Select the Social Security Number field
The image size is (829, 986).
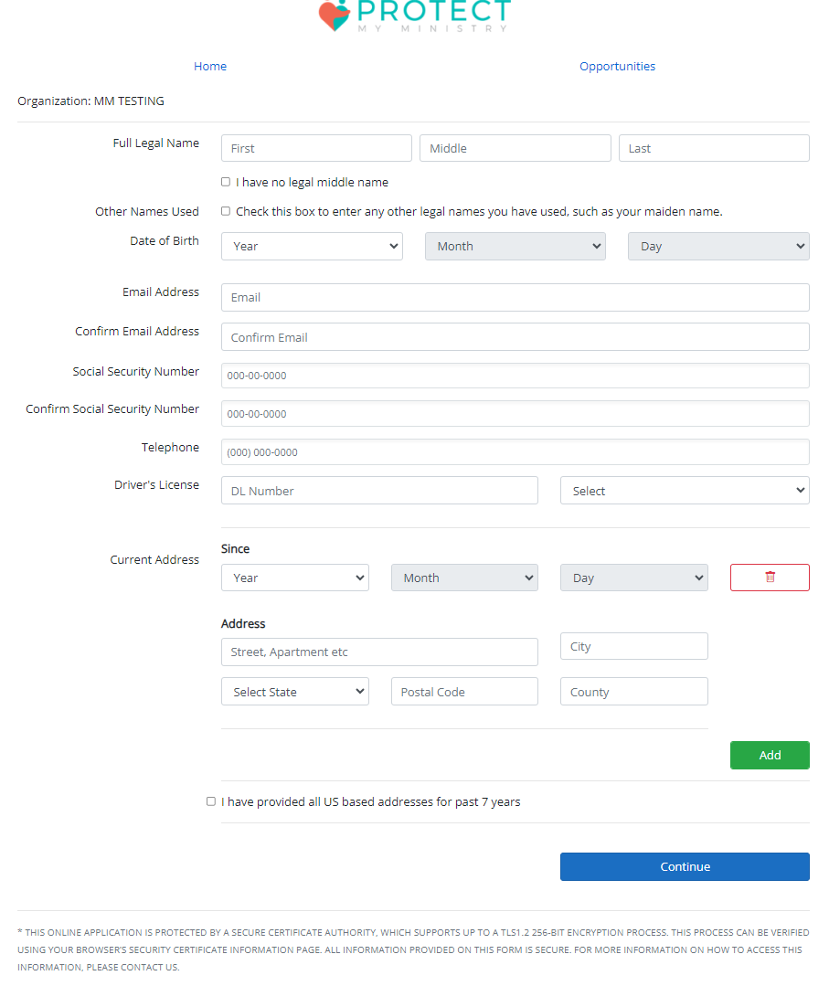pos(515,376)
